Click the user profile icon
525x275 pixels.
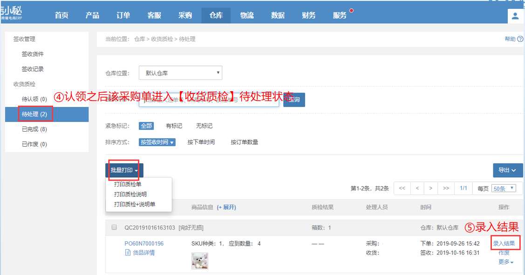515,16
